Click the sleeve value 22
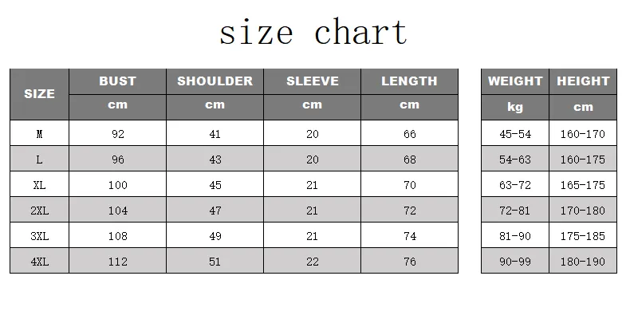Viewport: 630px width, 323px height. [x=312, y=262]
